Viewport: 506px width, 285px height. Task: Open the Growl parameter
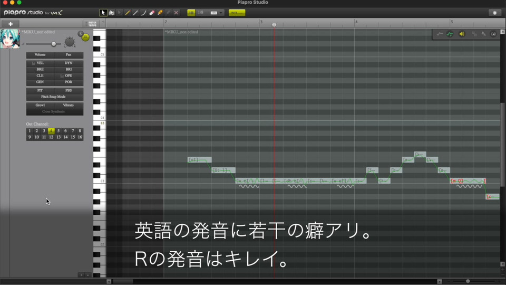40,105
